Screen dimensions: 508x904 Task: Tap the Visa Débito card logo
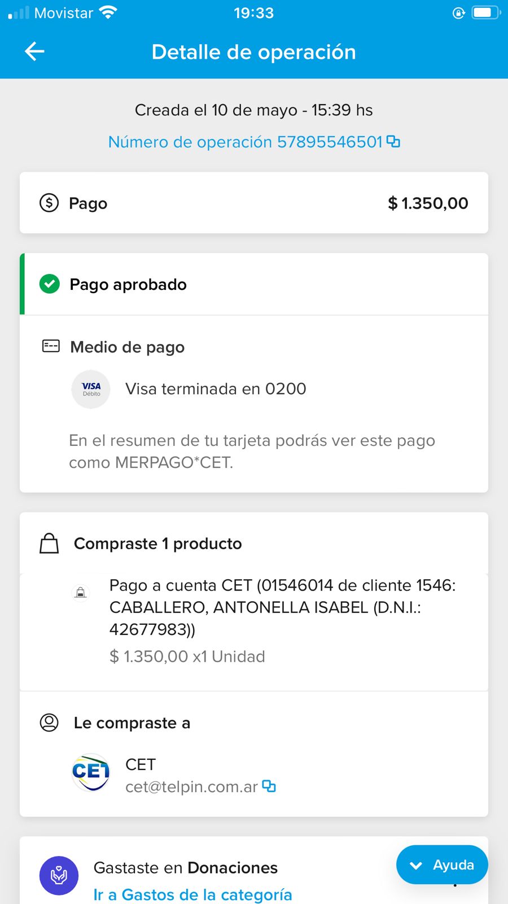91,389
